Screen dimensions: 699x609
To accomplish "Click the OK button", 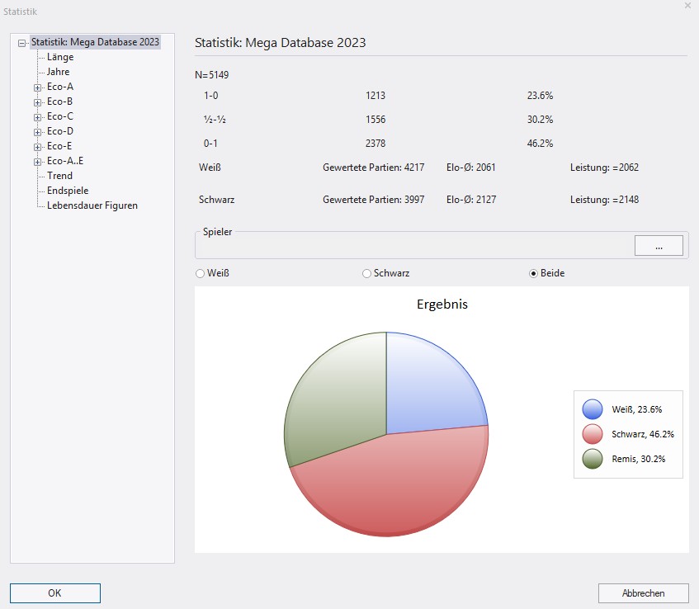I will (x=55, y=592).
